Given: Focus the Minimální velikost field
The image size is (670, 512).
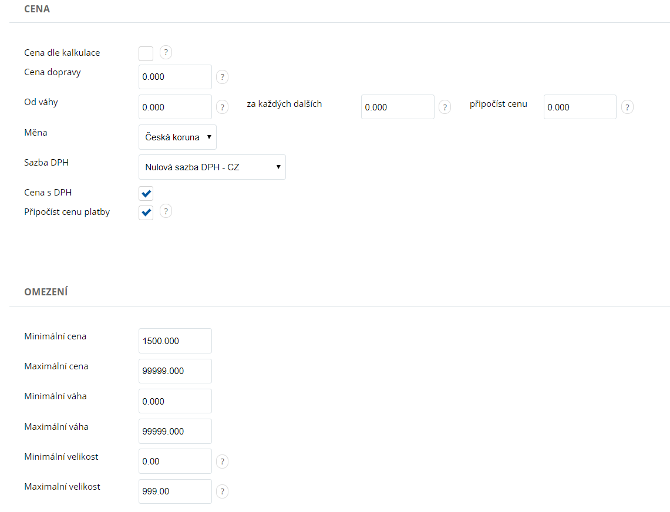Looking at the screenshot, I should coord(175,461).
